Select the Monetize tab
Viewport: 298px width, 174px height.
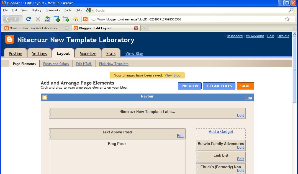click(x=88, y=54)
